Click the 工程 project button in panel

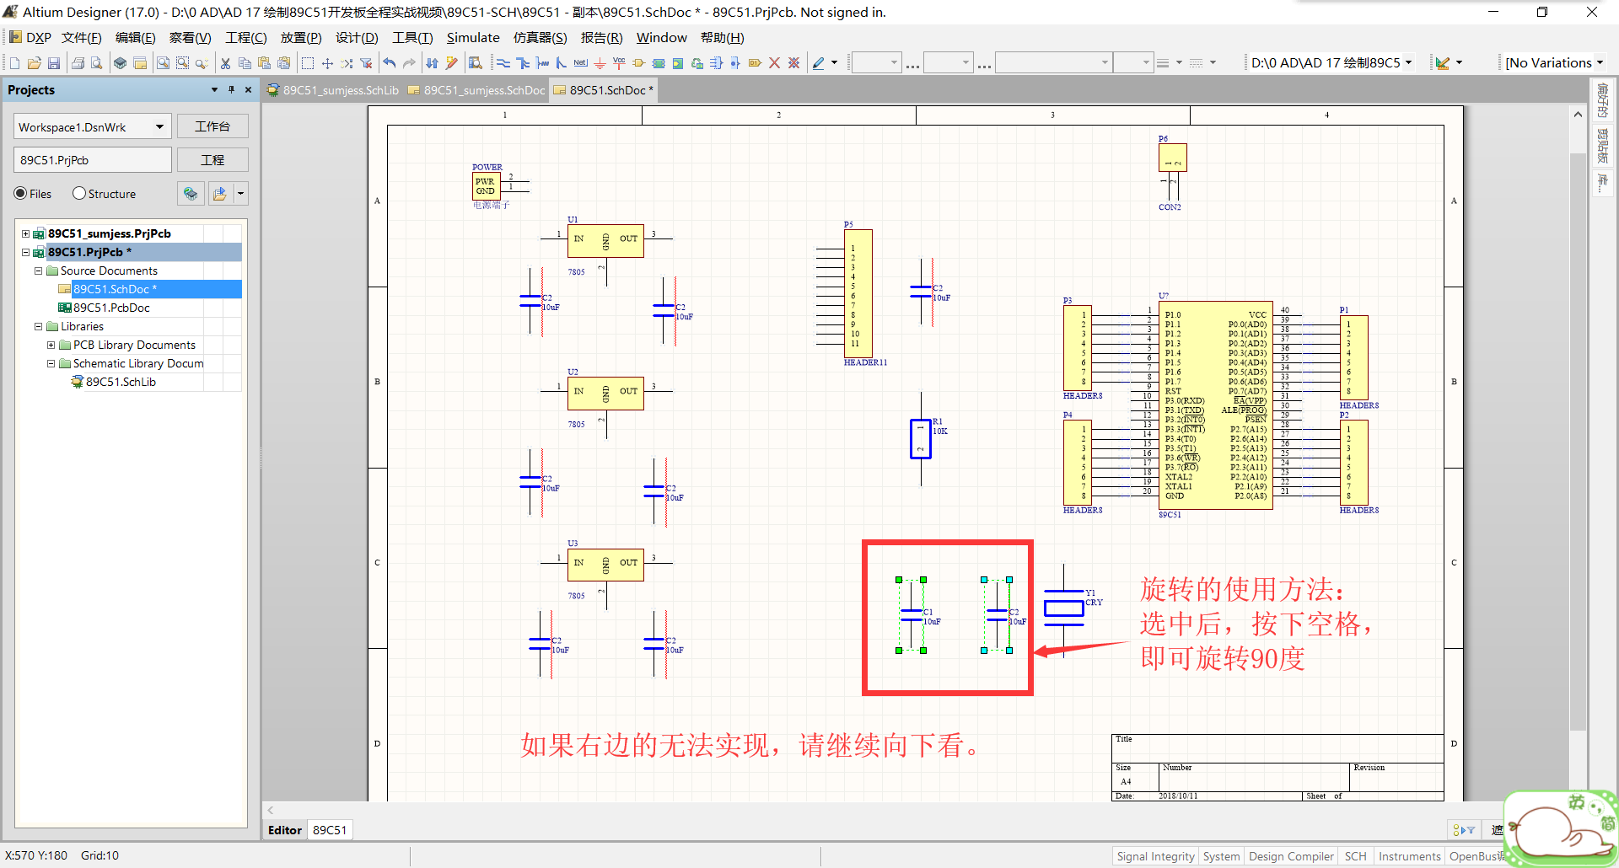212,160
